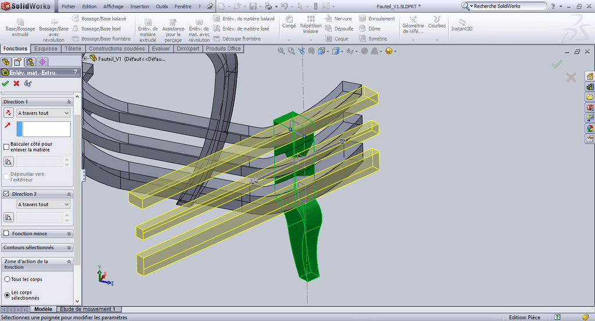The image size is (595, 321).
Task: Switch to the Evaluer tab
Action: point(161,49)
